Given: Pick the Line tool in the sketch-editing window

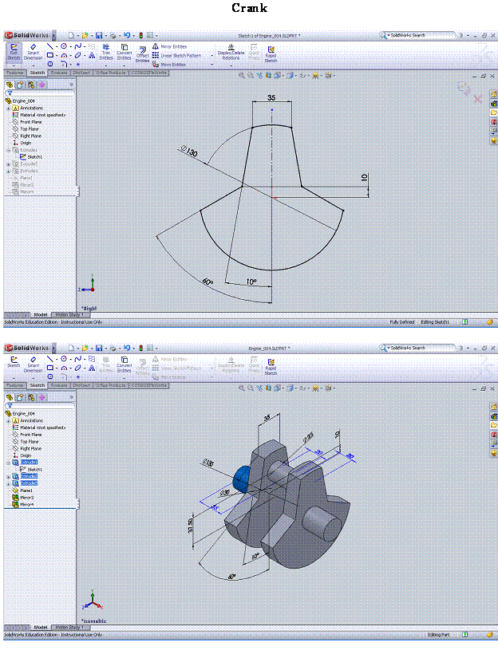Looking at the screenshot, I should tap(49, 46).
